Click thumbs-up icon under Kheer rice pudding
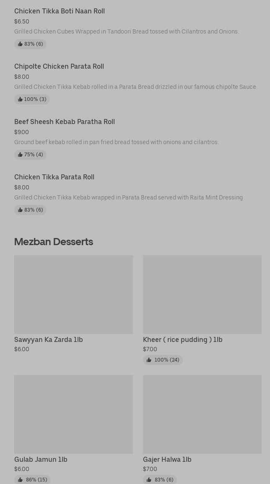The width and height of the screenshot is (270, 484). 149,360
